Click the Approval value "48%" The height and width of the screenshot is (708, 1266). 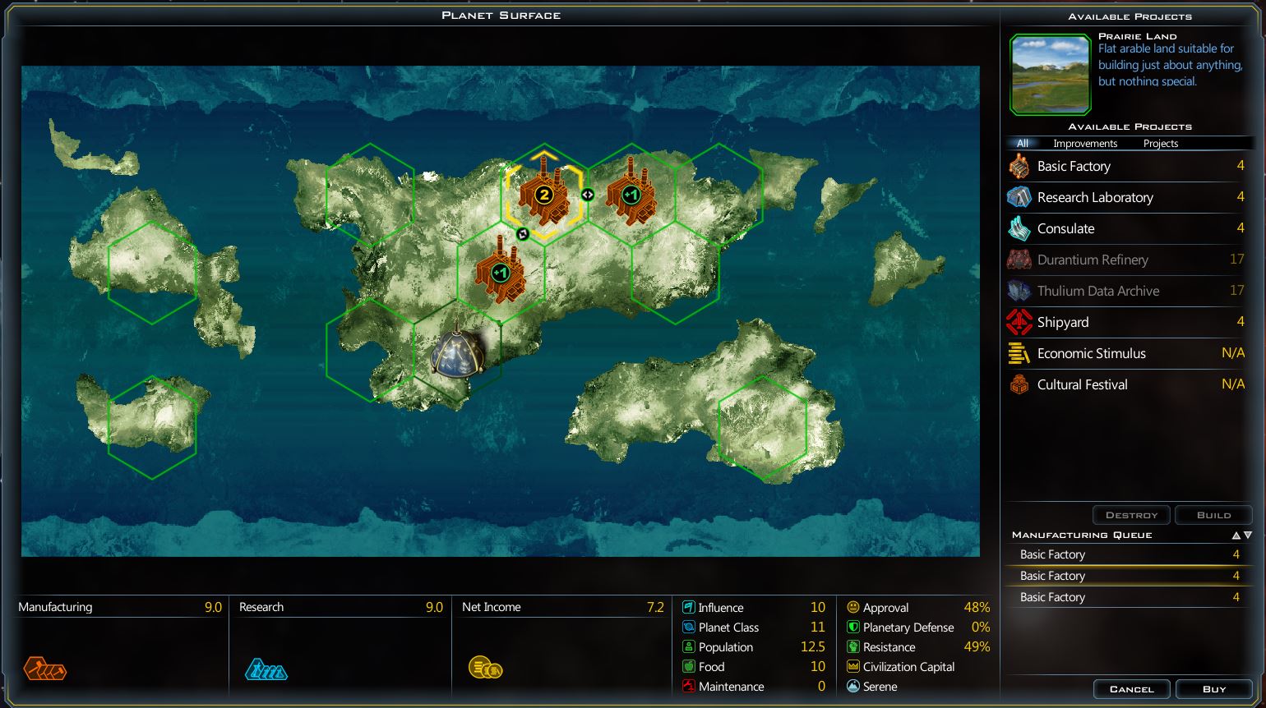pyautogui.click(x=977, y=608)
